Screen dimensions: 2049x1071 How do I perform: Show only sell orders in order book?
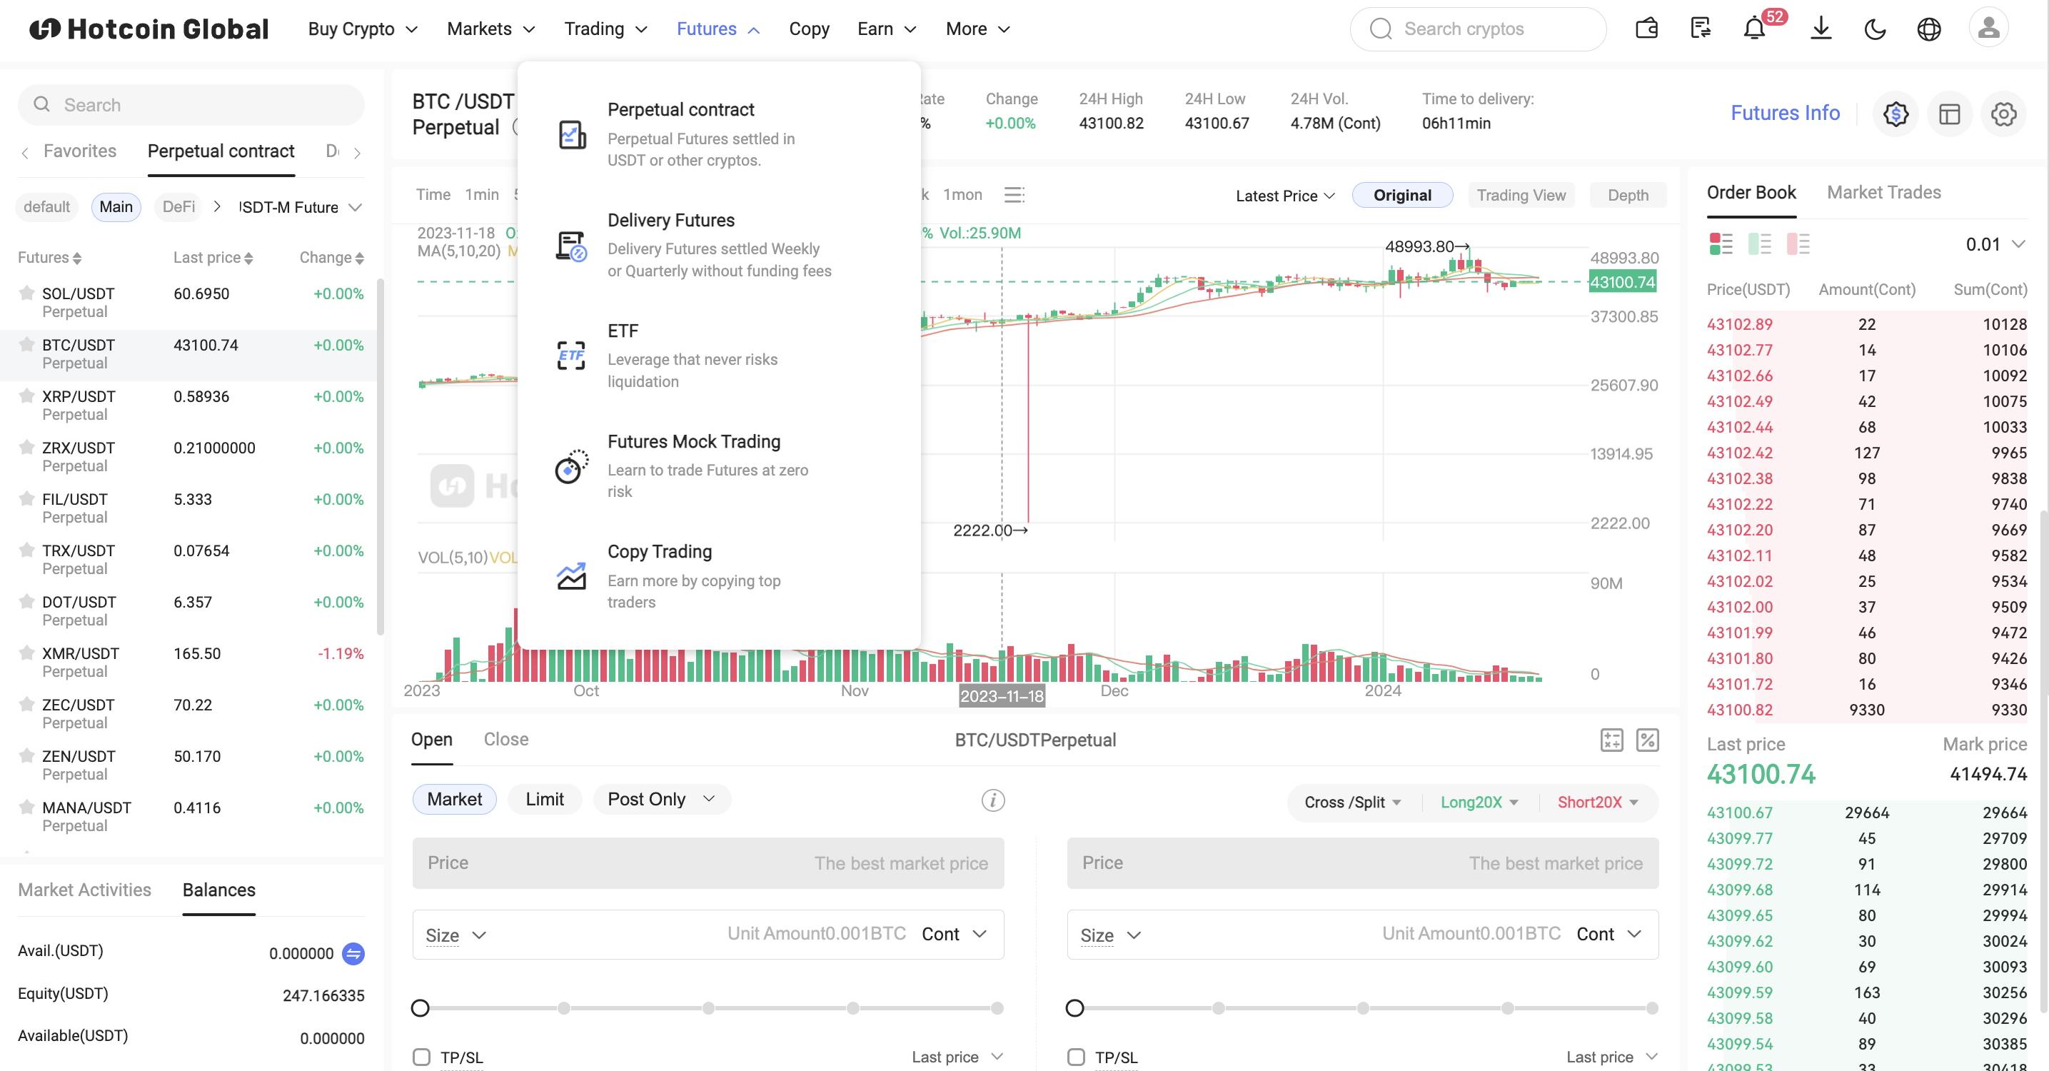pyautogui.click(x=1798, y=244)
